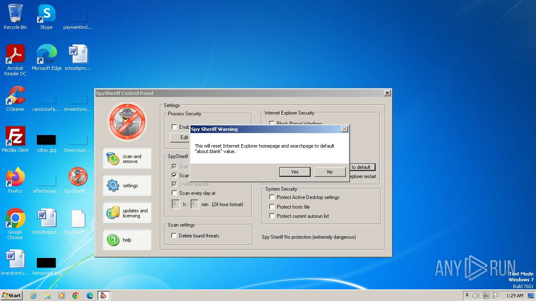Toggle Block Popup Windows checkbox
Image resolution: width=536 pixels, height=301 pixels.
coord(272,123)
